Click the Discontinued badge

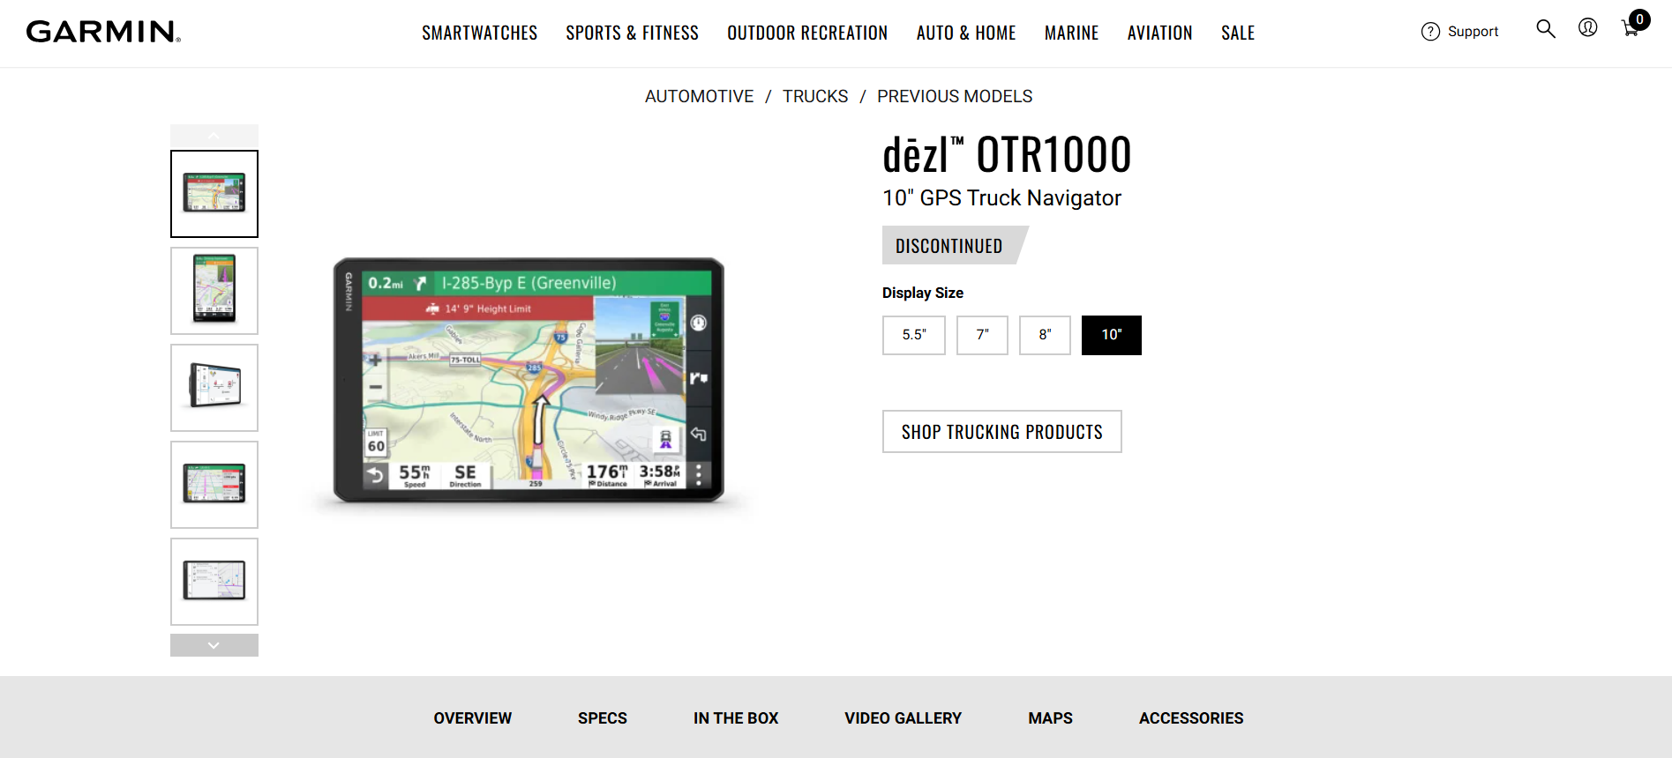[x=954, y=245]
